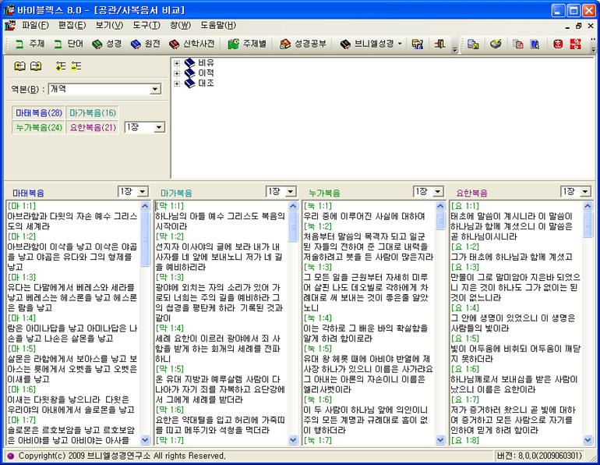
Task: Click the save document floppy icon
Action: (x=473, y=44)
